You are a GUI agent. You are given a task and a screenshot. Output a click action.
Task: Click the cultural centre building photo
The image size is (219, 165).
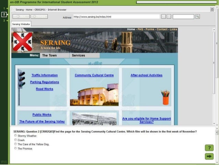pyautogui.click(x=94, y=95)
